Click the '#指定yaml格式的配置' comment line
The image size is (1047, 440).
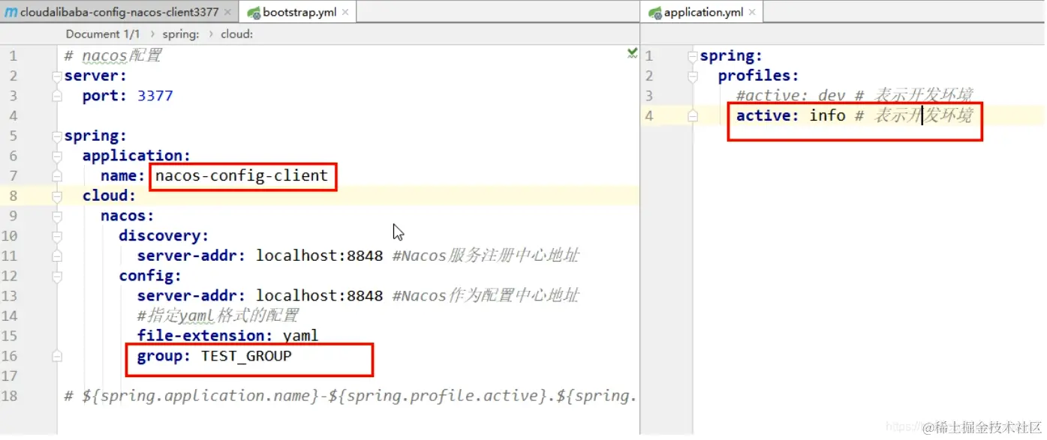pyautogui.click(x=218, y=316)
